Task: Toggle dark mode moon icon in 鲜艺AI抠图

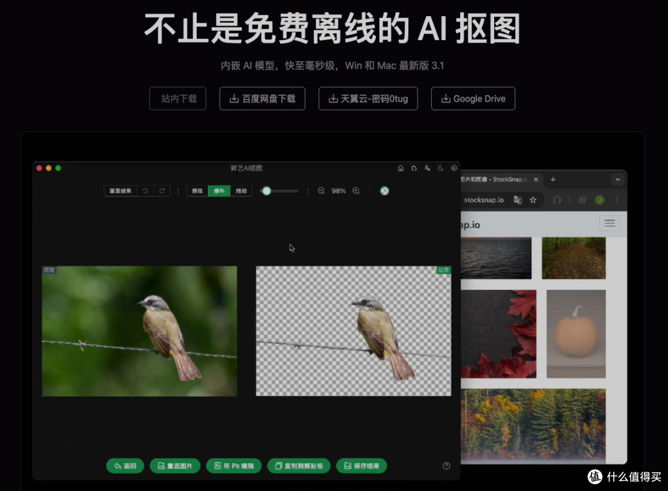Action: pos(440,168)
